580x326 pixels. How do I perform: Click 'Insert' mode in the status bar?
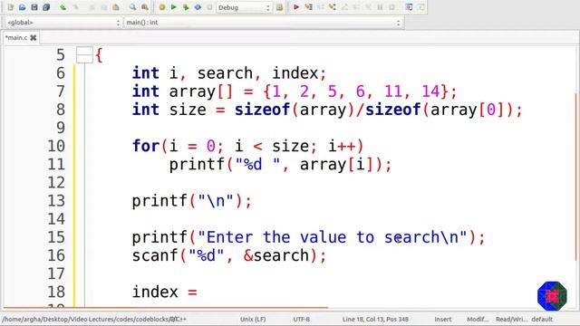pyautogui.click(x=443, y=319)
